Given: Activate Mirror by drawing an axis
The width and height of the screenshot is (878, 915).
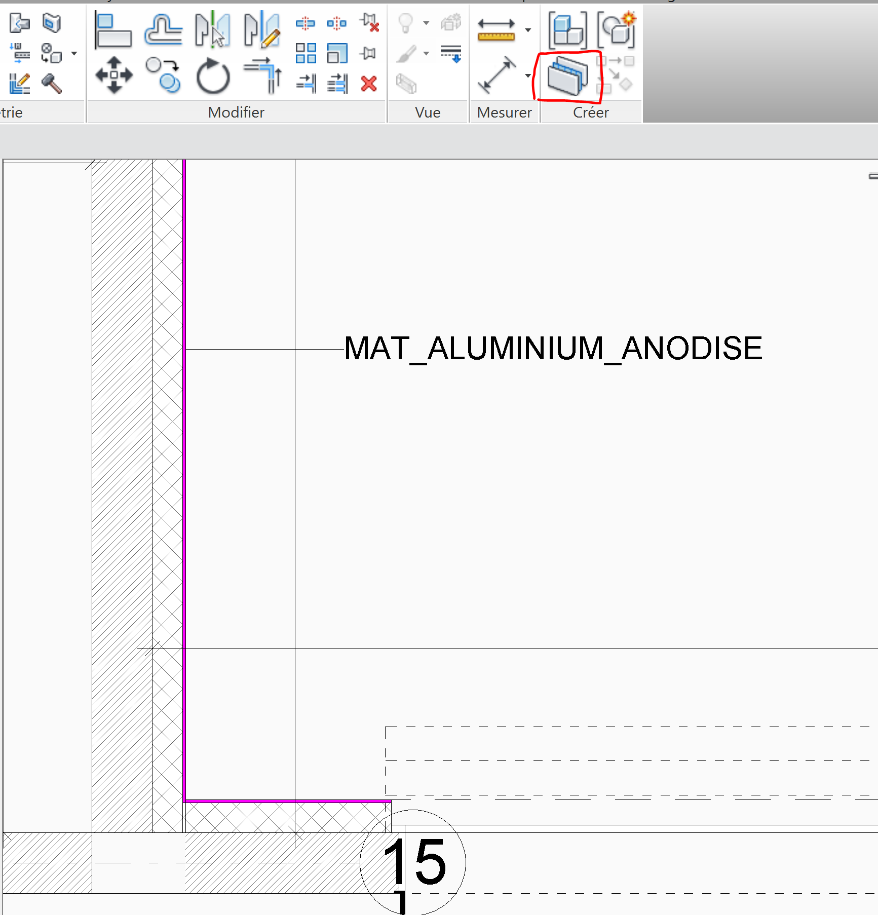Looking at the screenshot, I should pos(261,30).
